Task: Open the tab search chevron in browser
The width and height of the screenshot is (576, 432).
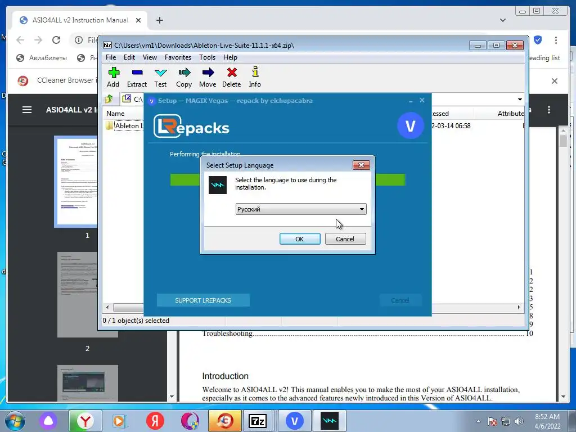Action: pyautogui.click(x=503, y=20)
